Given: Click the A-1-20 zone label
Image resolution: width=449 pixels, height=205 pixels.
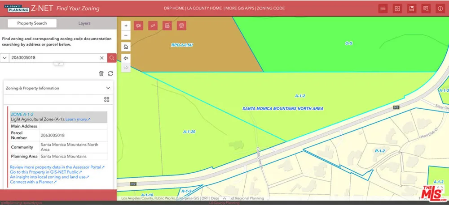Looking at the screenshot, I should [x=189, y=132].
